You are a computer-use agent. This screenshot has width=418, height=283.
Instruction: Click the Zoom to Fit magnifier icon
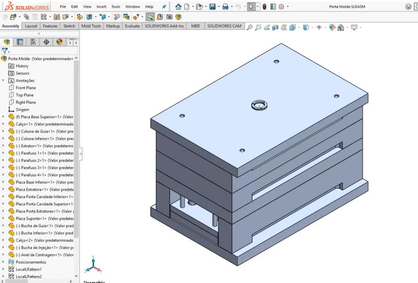click(x=250, y=26)
